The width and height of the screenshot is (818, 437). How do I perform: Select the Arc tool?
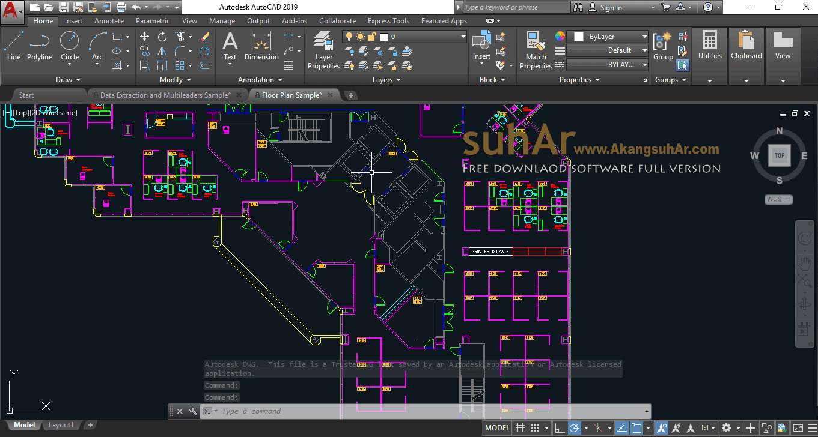(x=97, y=46)
